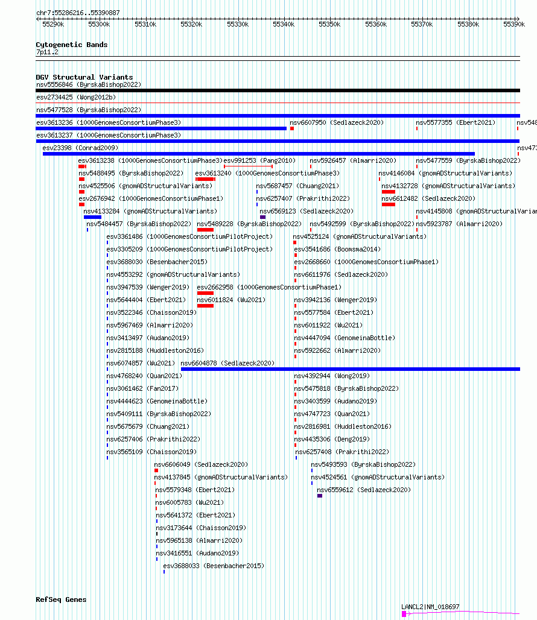Open variant nsv5477528 (ByrskaBishop2022) label

tap(89, 110)
